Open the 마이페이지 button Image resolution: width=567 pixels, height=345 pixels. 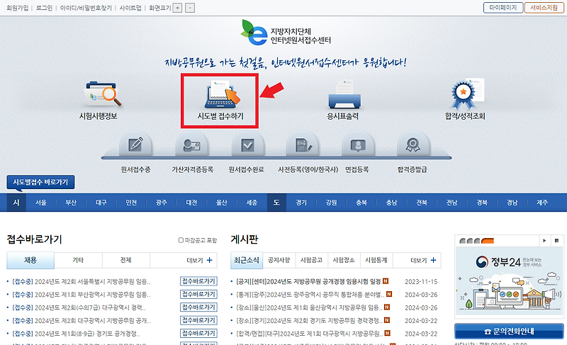[503, 8]
